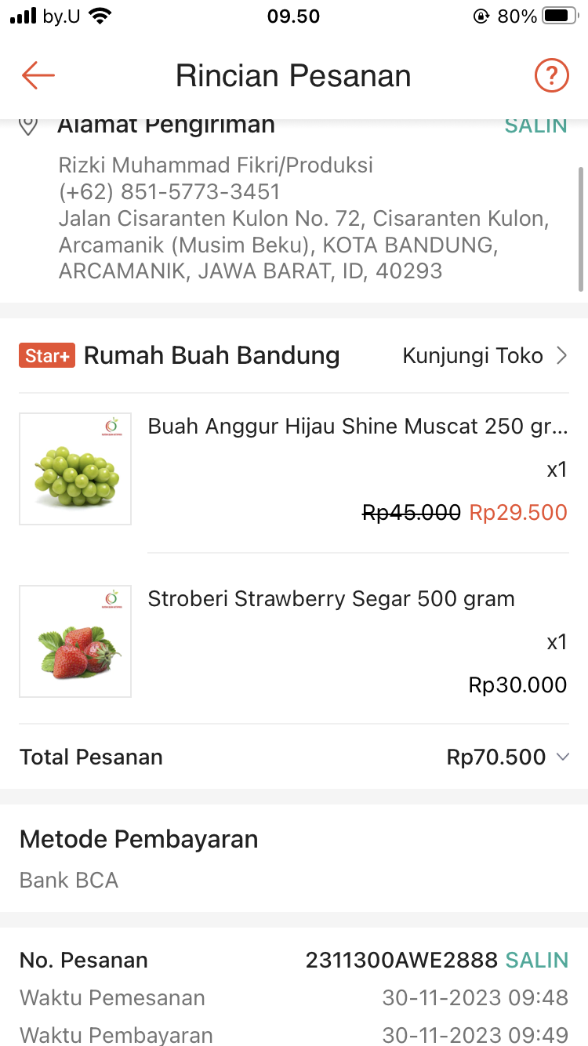
Task: Open the strawberry product thumbnail
Action: (75, 641)
